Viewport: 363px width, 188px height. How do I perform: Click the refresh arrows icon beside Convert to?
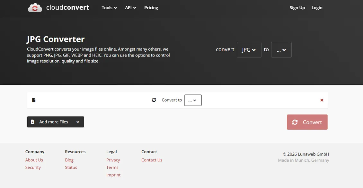[154, 100]
